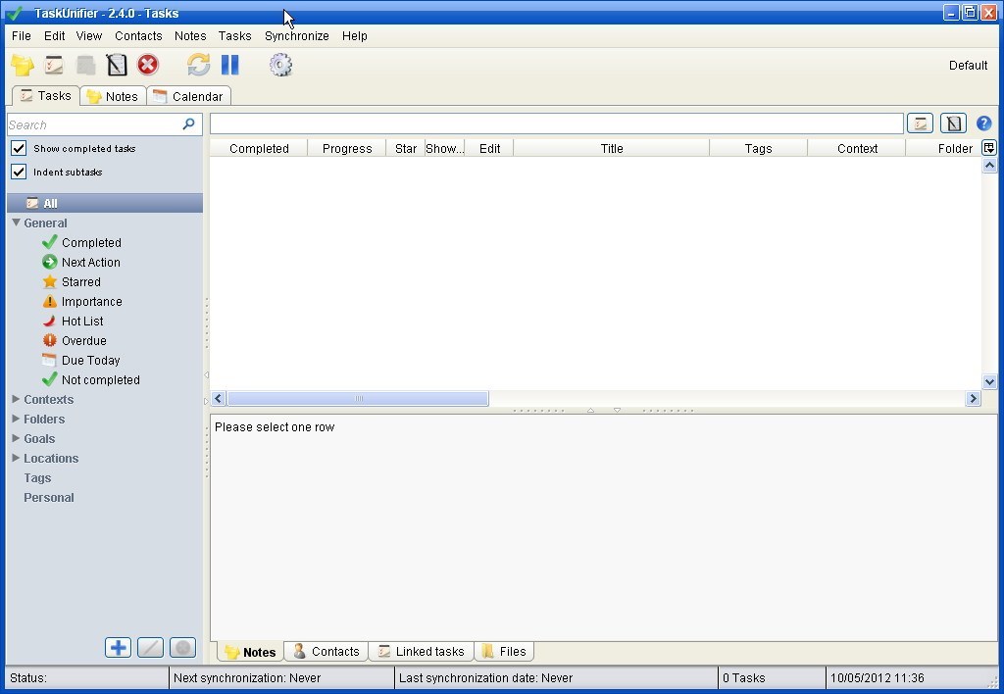The image size is (1004, 694).
Task: Click the horizontal scrollbar right arrow
Action: (973, 398)
